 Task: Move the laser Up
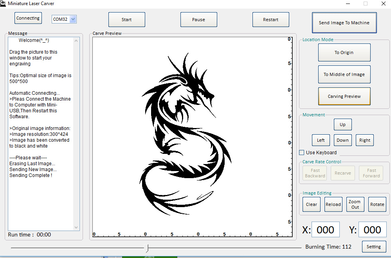(x=342, y=124)
